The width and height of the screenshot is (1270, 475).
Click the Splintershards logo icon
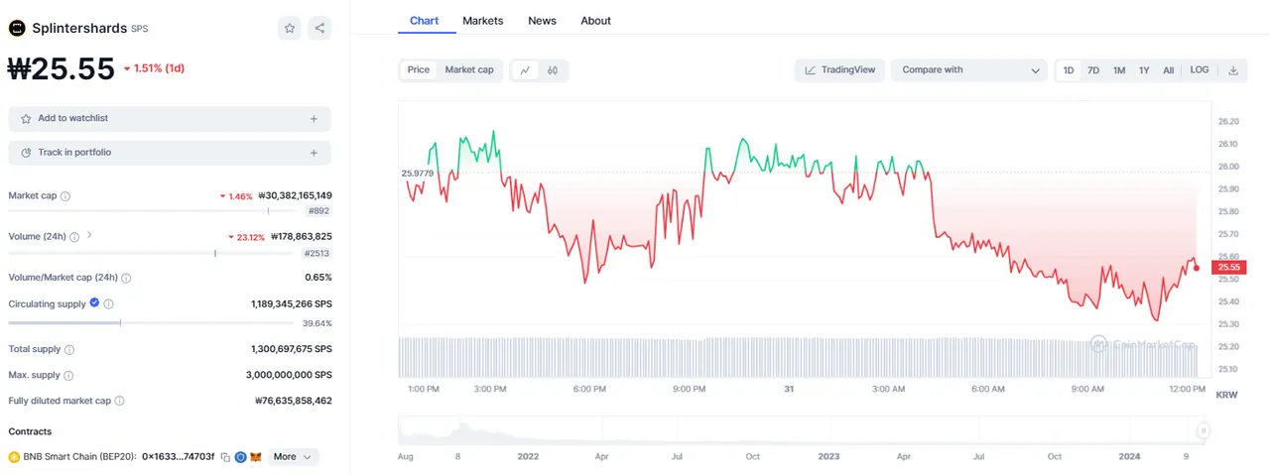(17, 29)
